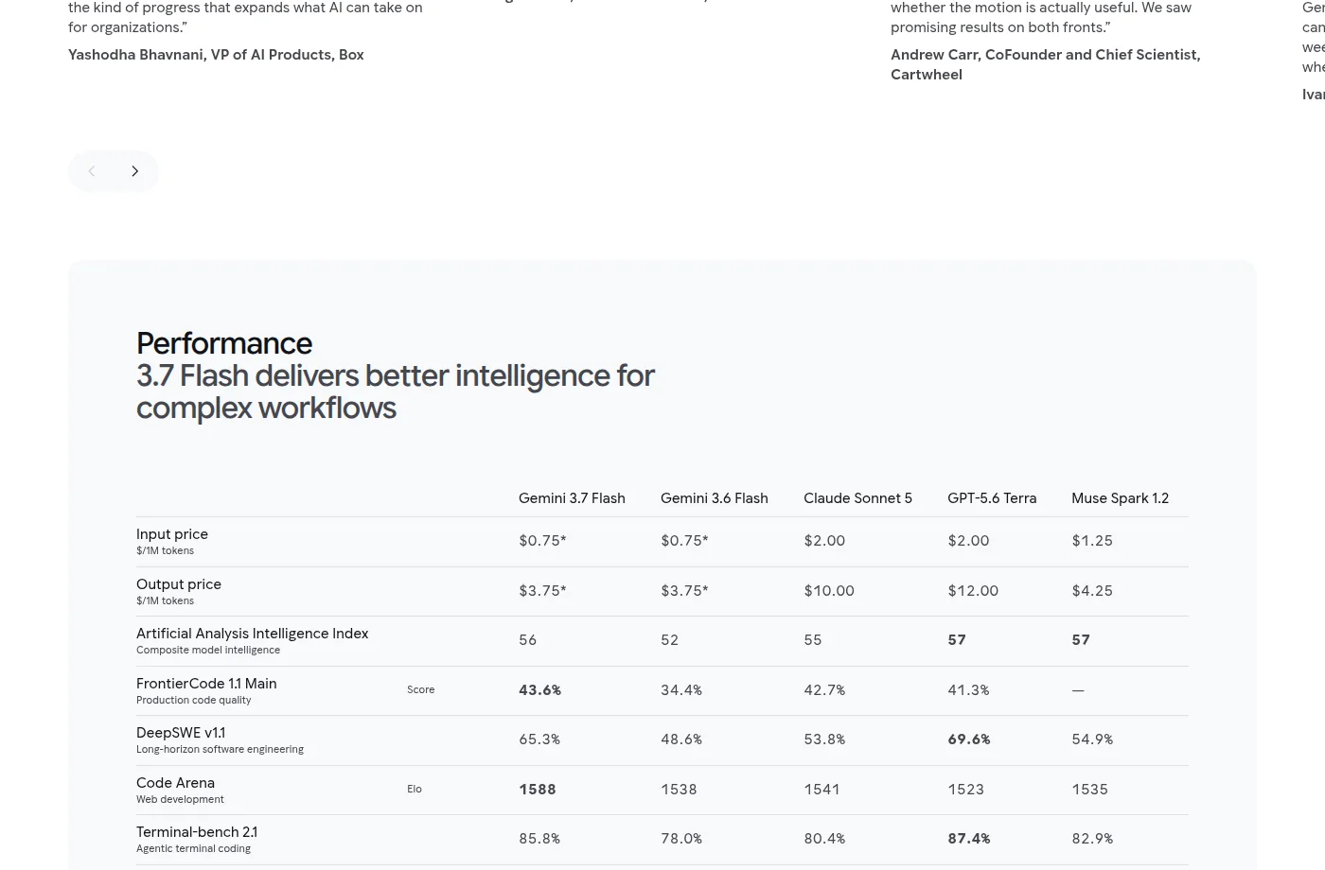Click the next testimonial arrow

click(x=134, y=171)
